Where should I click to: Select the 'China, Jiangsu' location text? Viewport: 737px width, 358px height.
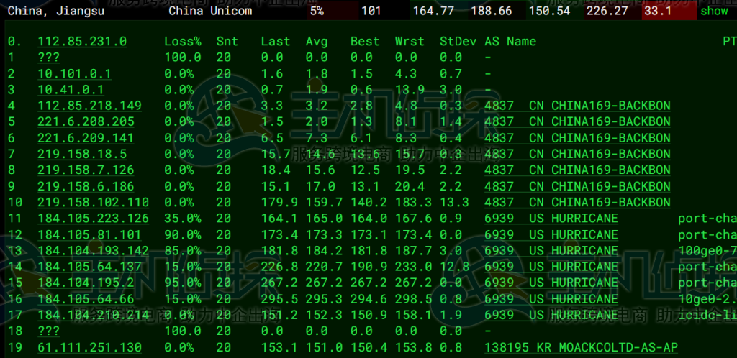tap(56, 12)
